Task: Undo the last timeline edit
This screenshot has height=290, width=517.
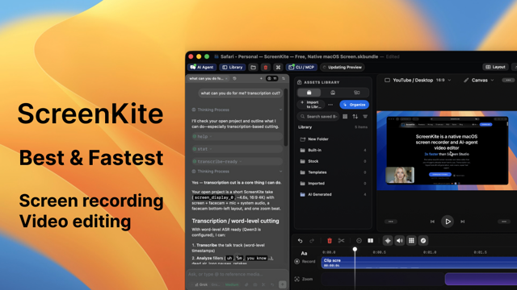Action: click(300, 241)
